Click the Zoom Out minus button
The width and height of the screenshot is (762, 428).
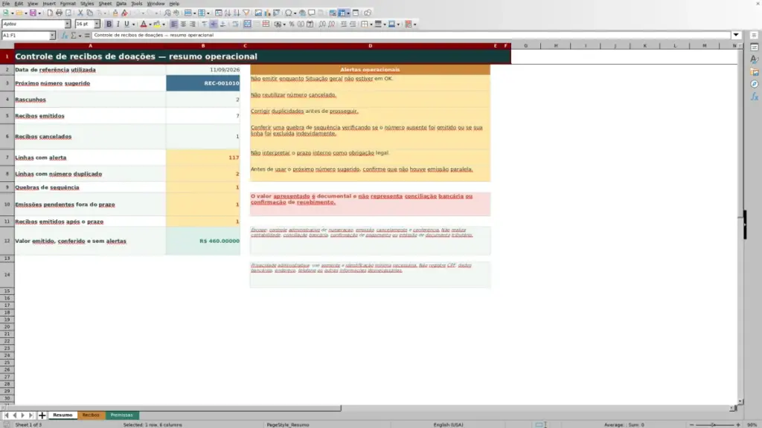692,424
